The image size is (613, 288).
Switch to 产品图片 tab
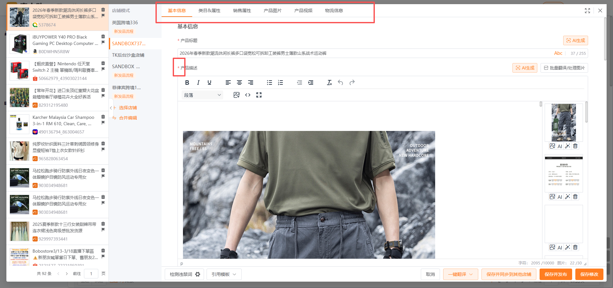click(273, 11)
